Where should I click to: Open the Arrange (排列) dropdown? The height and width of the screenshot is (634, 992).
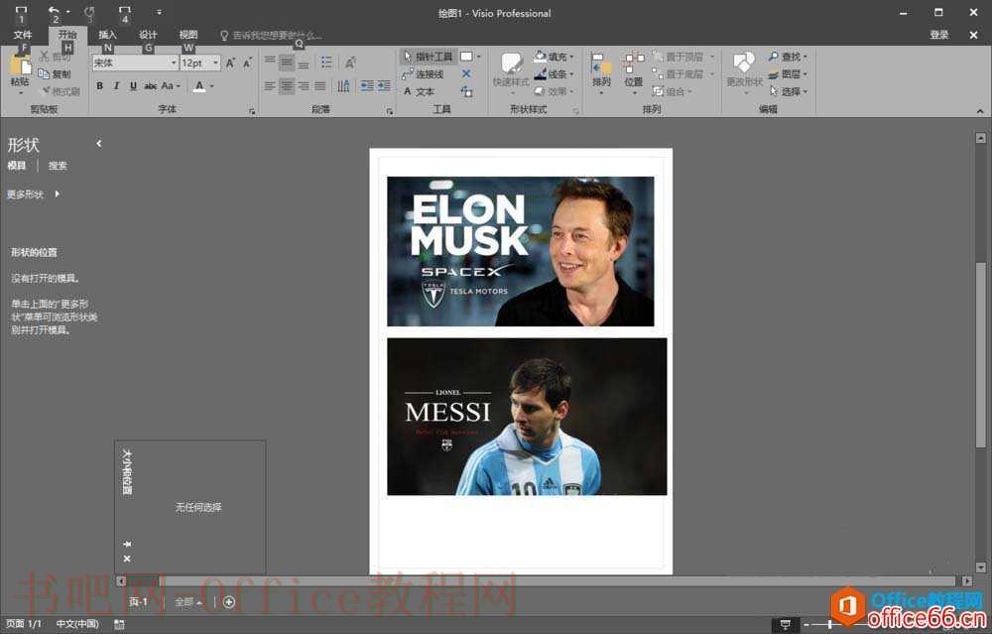coord(601,72)
